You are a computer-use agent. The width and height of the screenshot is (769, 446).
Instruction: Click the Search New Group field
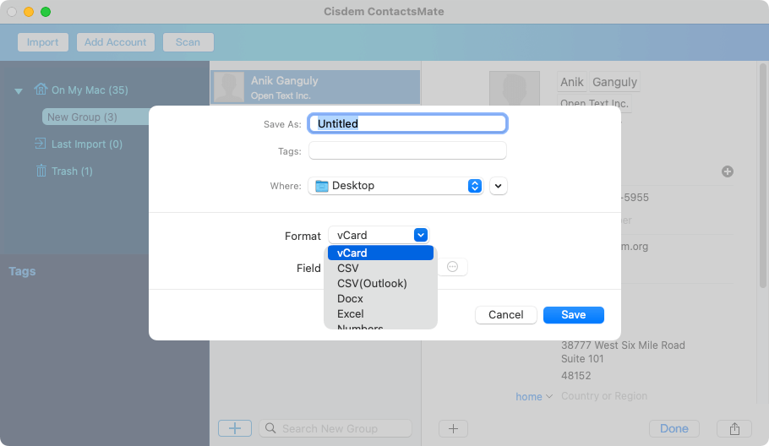(x=335, y=428)
